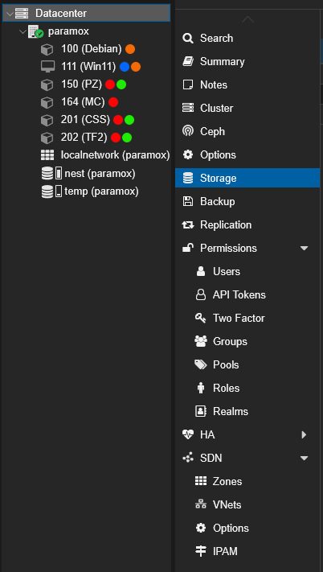The height and width of the screenshot is (572, 323).
Task: Open the Notes section
Action: click(247, 85)
